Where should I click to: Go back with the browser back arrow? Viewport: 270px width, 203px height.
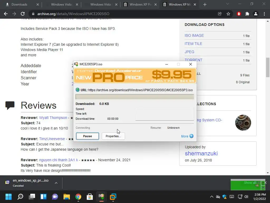click(6, 14)
